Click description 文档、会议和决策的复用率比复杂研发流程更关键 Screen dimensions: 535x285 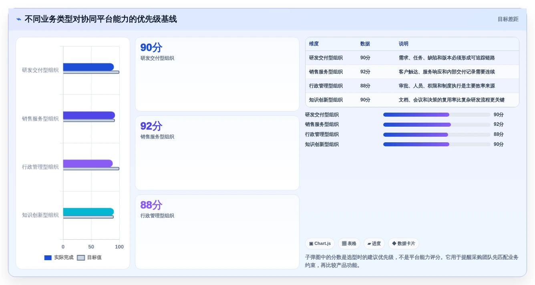pyautogui.click(x=451, y=100)
